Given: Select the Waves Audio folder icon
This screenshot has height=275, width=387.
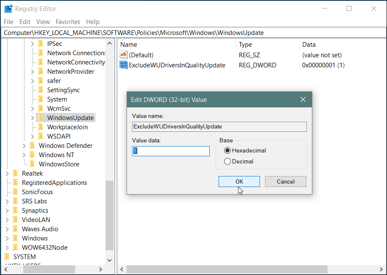Looking at the screenshot, I should (x=15, y=229).
